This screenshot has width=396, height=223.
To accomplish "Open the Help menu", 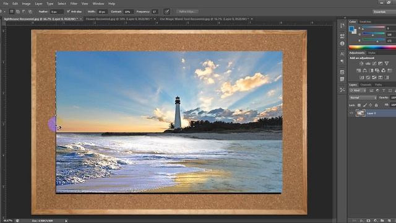I will [x=111, y=4].
